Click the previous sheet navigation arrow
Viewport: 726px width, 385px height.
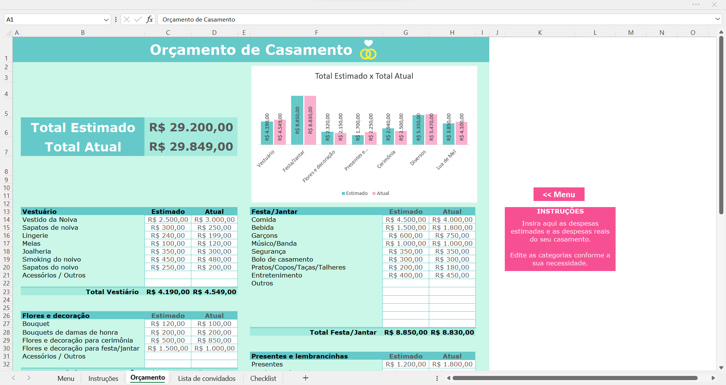14,378
